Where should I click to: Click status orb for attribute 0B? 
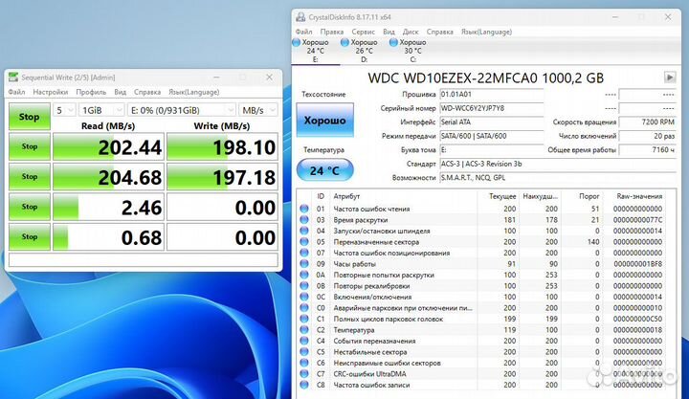[304, 286]
